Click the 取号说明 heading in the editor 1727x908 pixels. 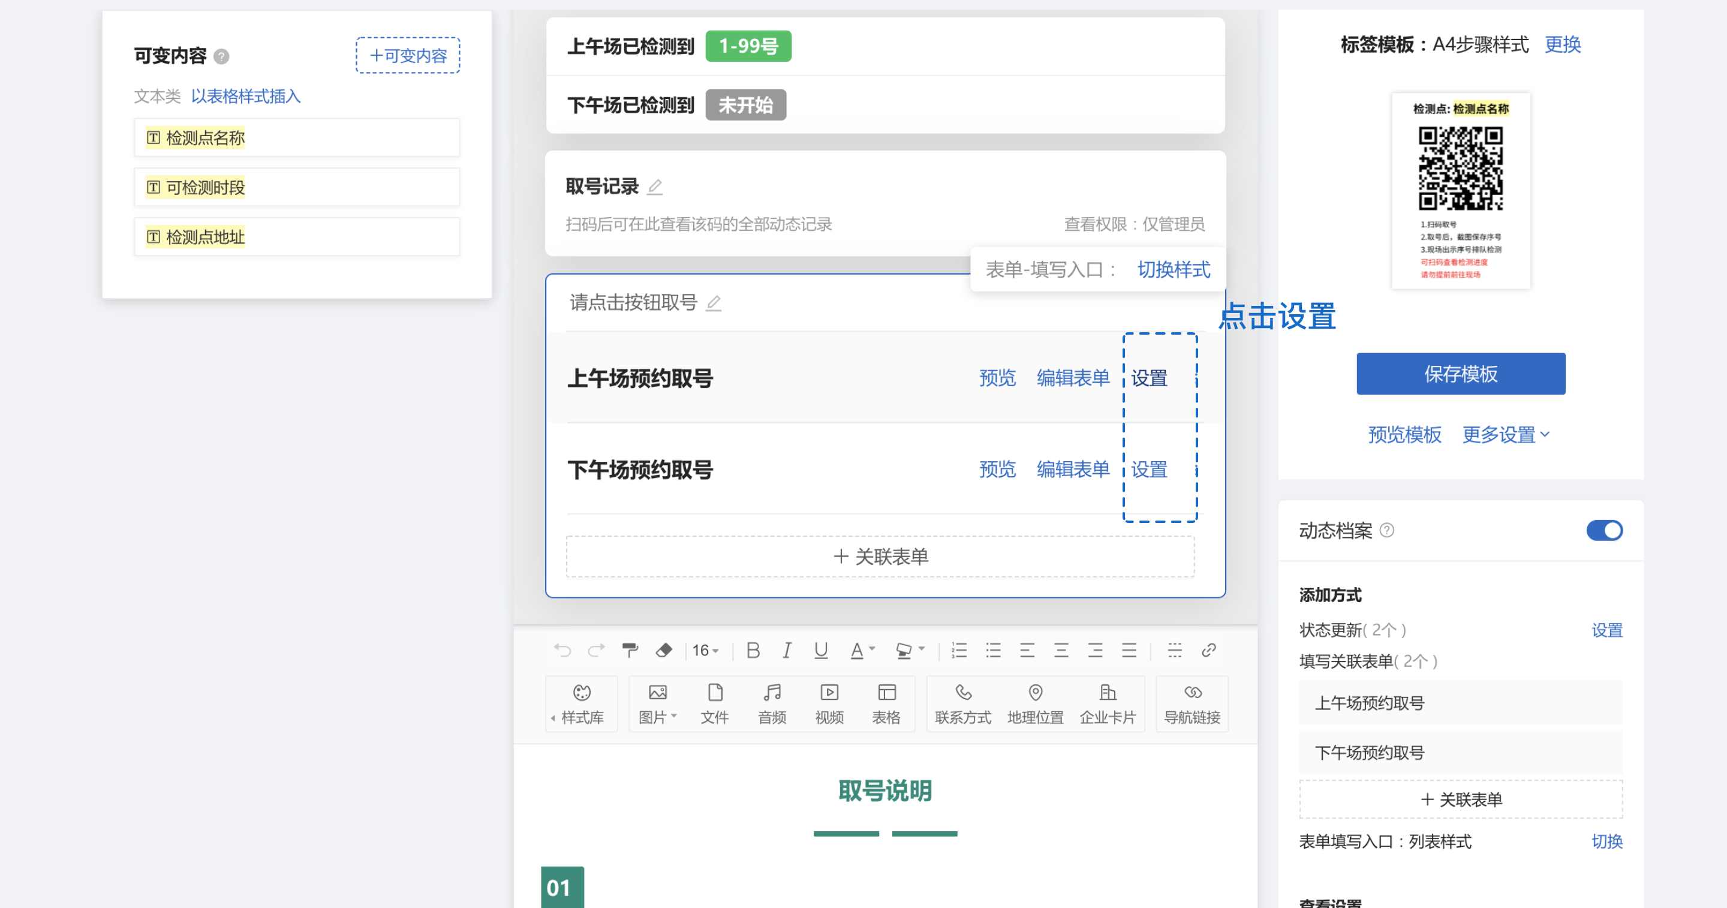coord(885,791)
